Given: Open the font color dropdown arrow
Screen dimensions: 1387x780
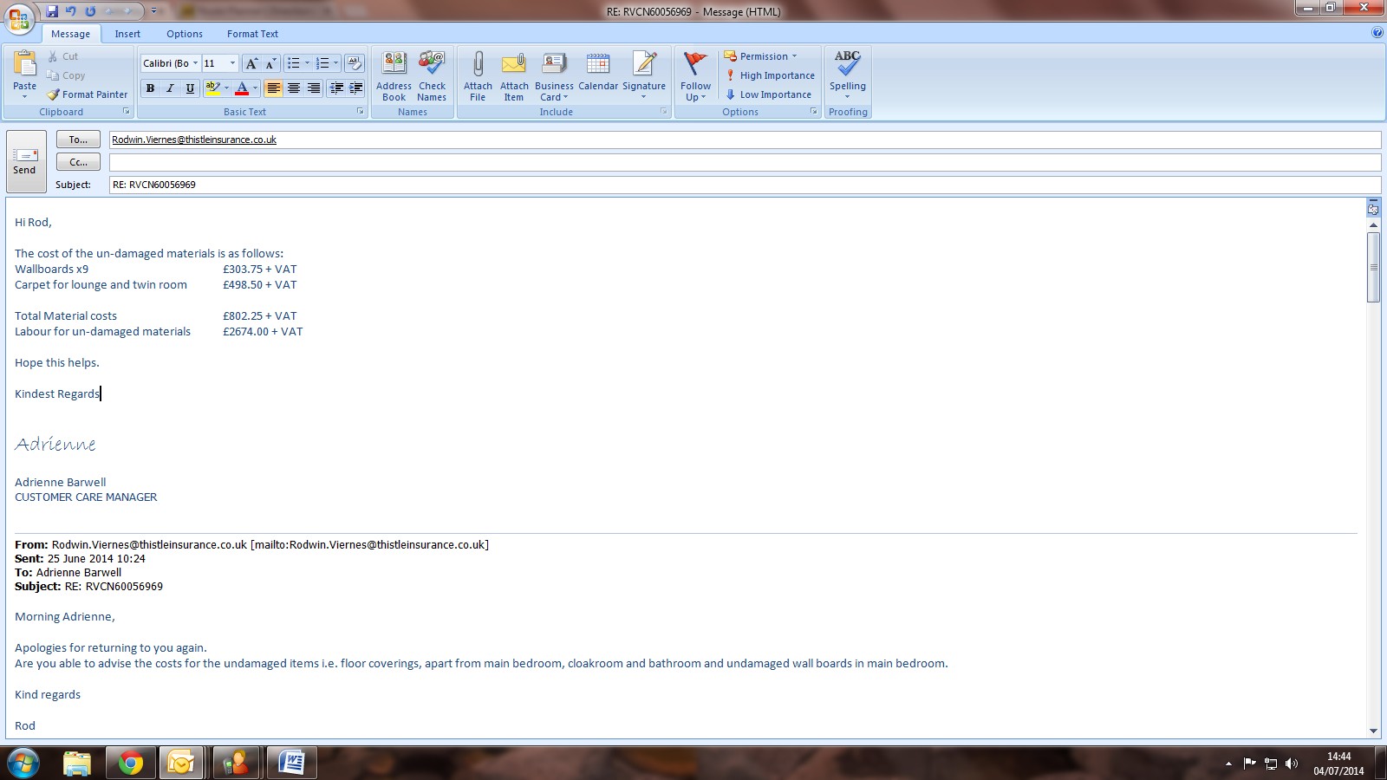Looking at the screenshot, I should point(255,88).
